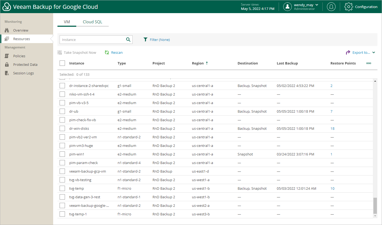Viewport: 382px width, 225px height.
Task: Click the search magnifier icon
Action: (128, 40)
